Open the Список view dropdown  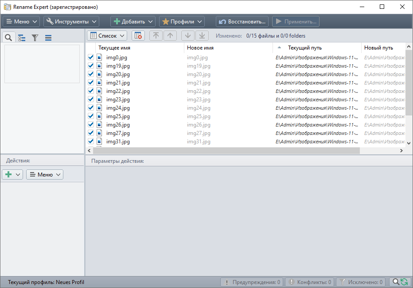[x=107, y=35]
